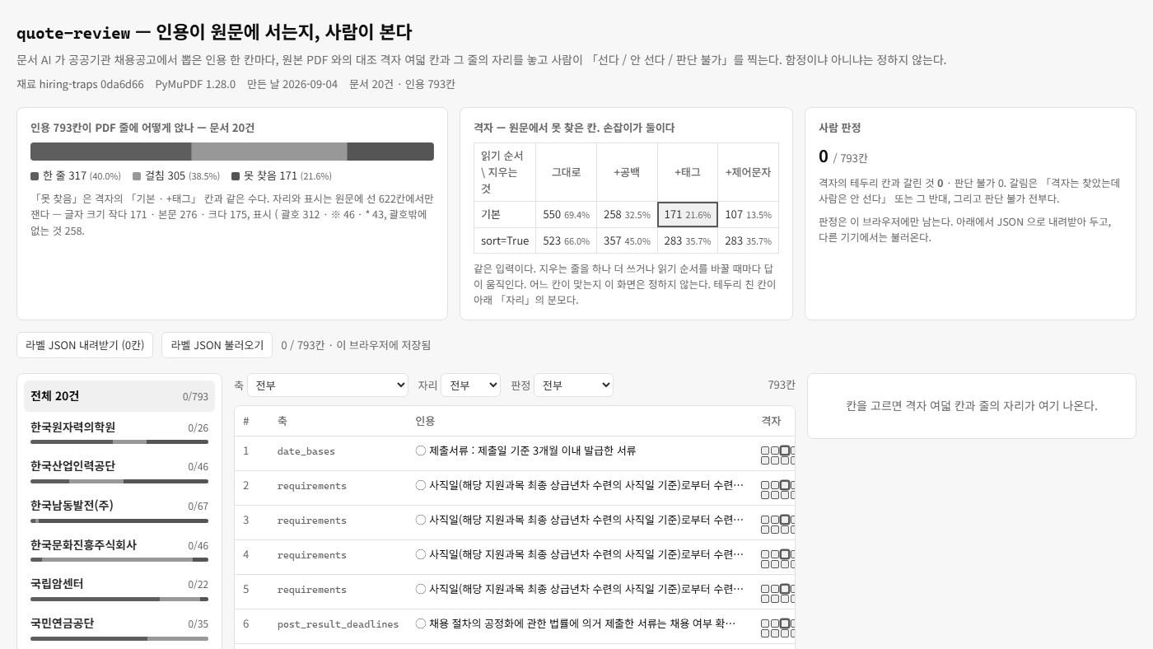Click the 격자 mini-grid glyph in row 4
This screenshot has height=649, width=1153.
coord(780,559)
